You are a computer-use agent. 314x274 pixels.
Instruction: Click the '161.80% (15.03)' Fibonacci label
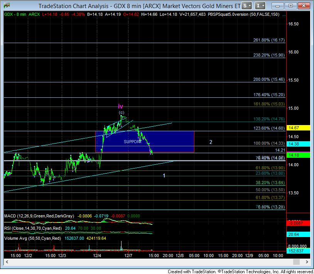(269, 104)
